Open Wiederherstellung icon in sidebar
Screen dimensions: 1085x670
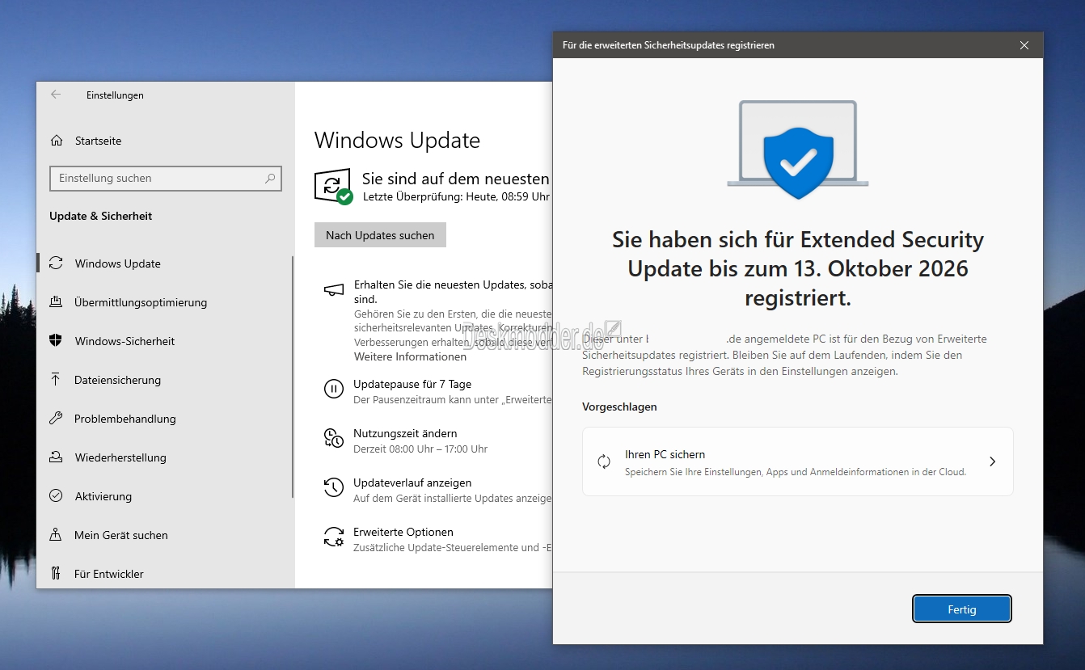(56, 457)
